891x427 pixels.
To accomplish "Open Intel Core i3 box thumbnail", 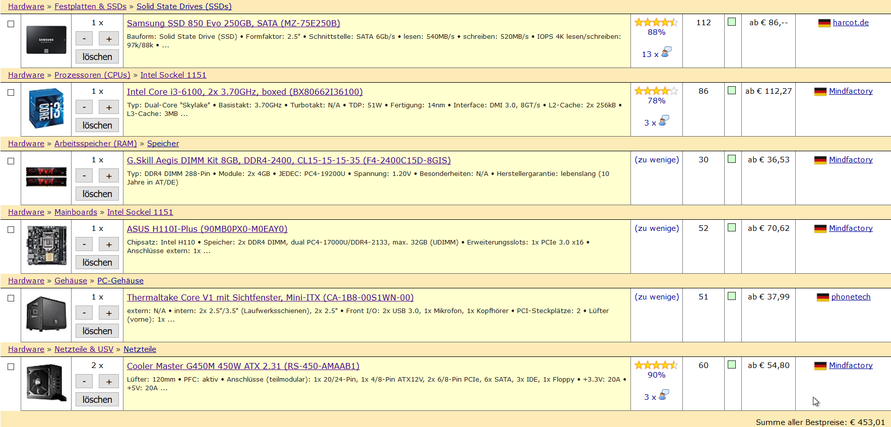I will click(x=46, y=108).
